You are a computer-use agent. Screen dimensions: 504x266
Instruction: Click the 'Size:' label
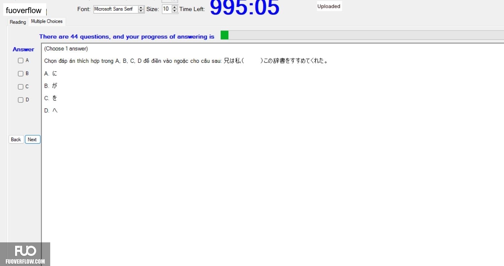click(x=153, y=9)
